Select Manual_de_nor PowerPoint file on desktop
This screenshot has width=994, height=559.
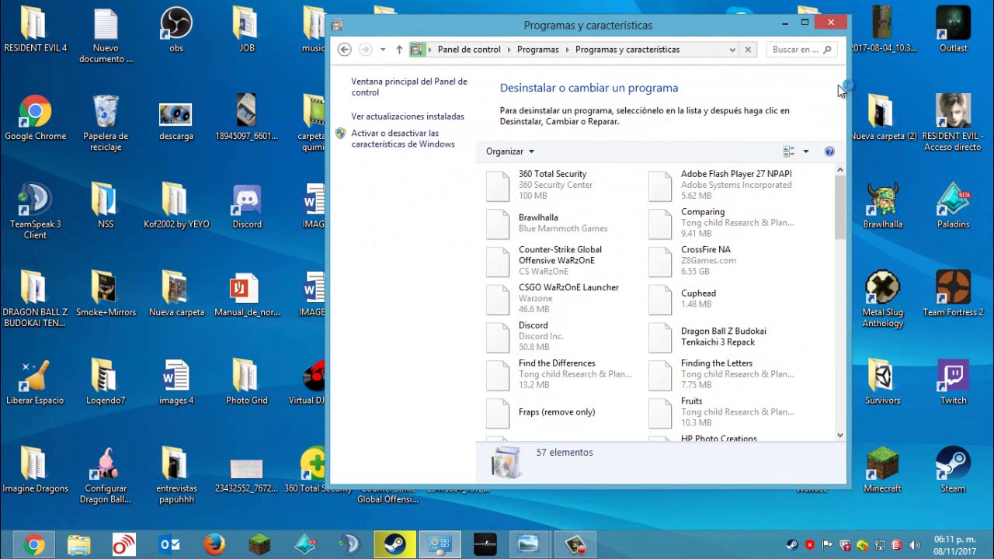(x=247, y=294)
